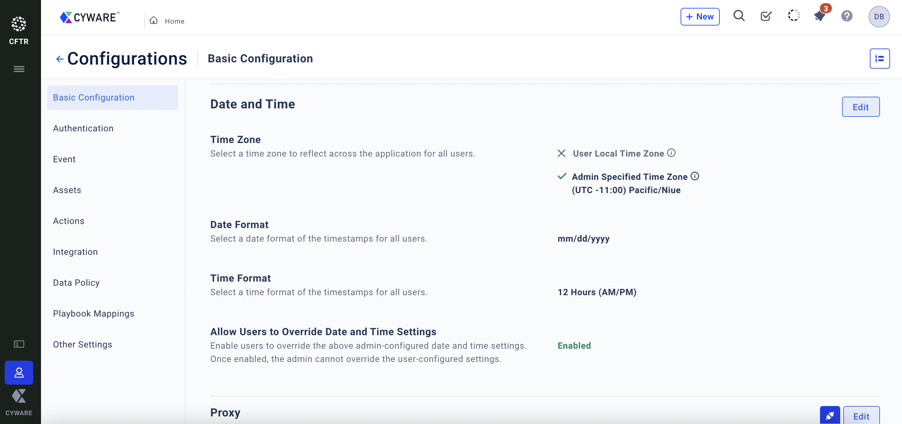Open notifications with red badge
The width and height of the screenshot is (902, 424).
coord(820,16)
